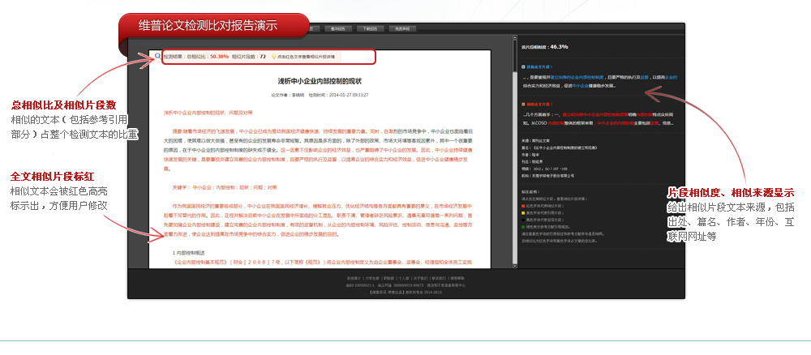Viewport: 811px width, 355px height.
Task: Click the red 摘要 paragraph in the document
Action: tap(319, 151)
